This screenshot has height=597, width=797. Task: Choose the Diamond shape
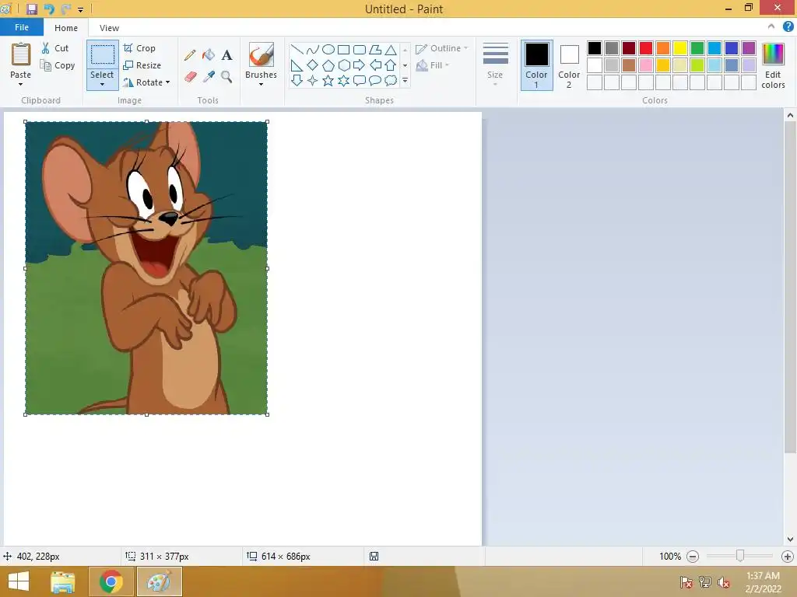click(313, 65)
